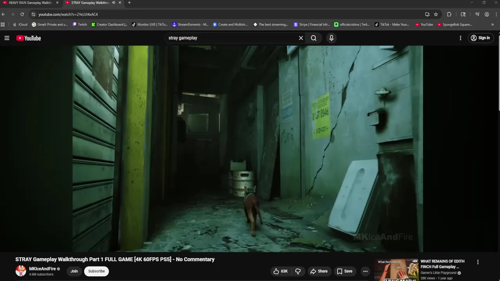Open WHAT REMAINS OF EDITH FINCH title
The image size is (500, 281).
click(x=442, y=264)
